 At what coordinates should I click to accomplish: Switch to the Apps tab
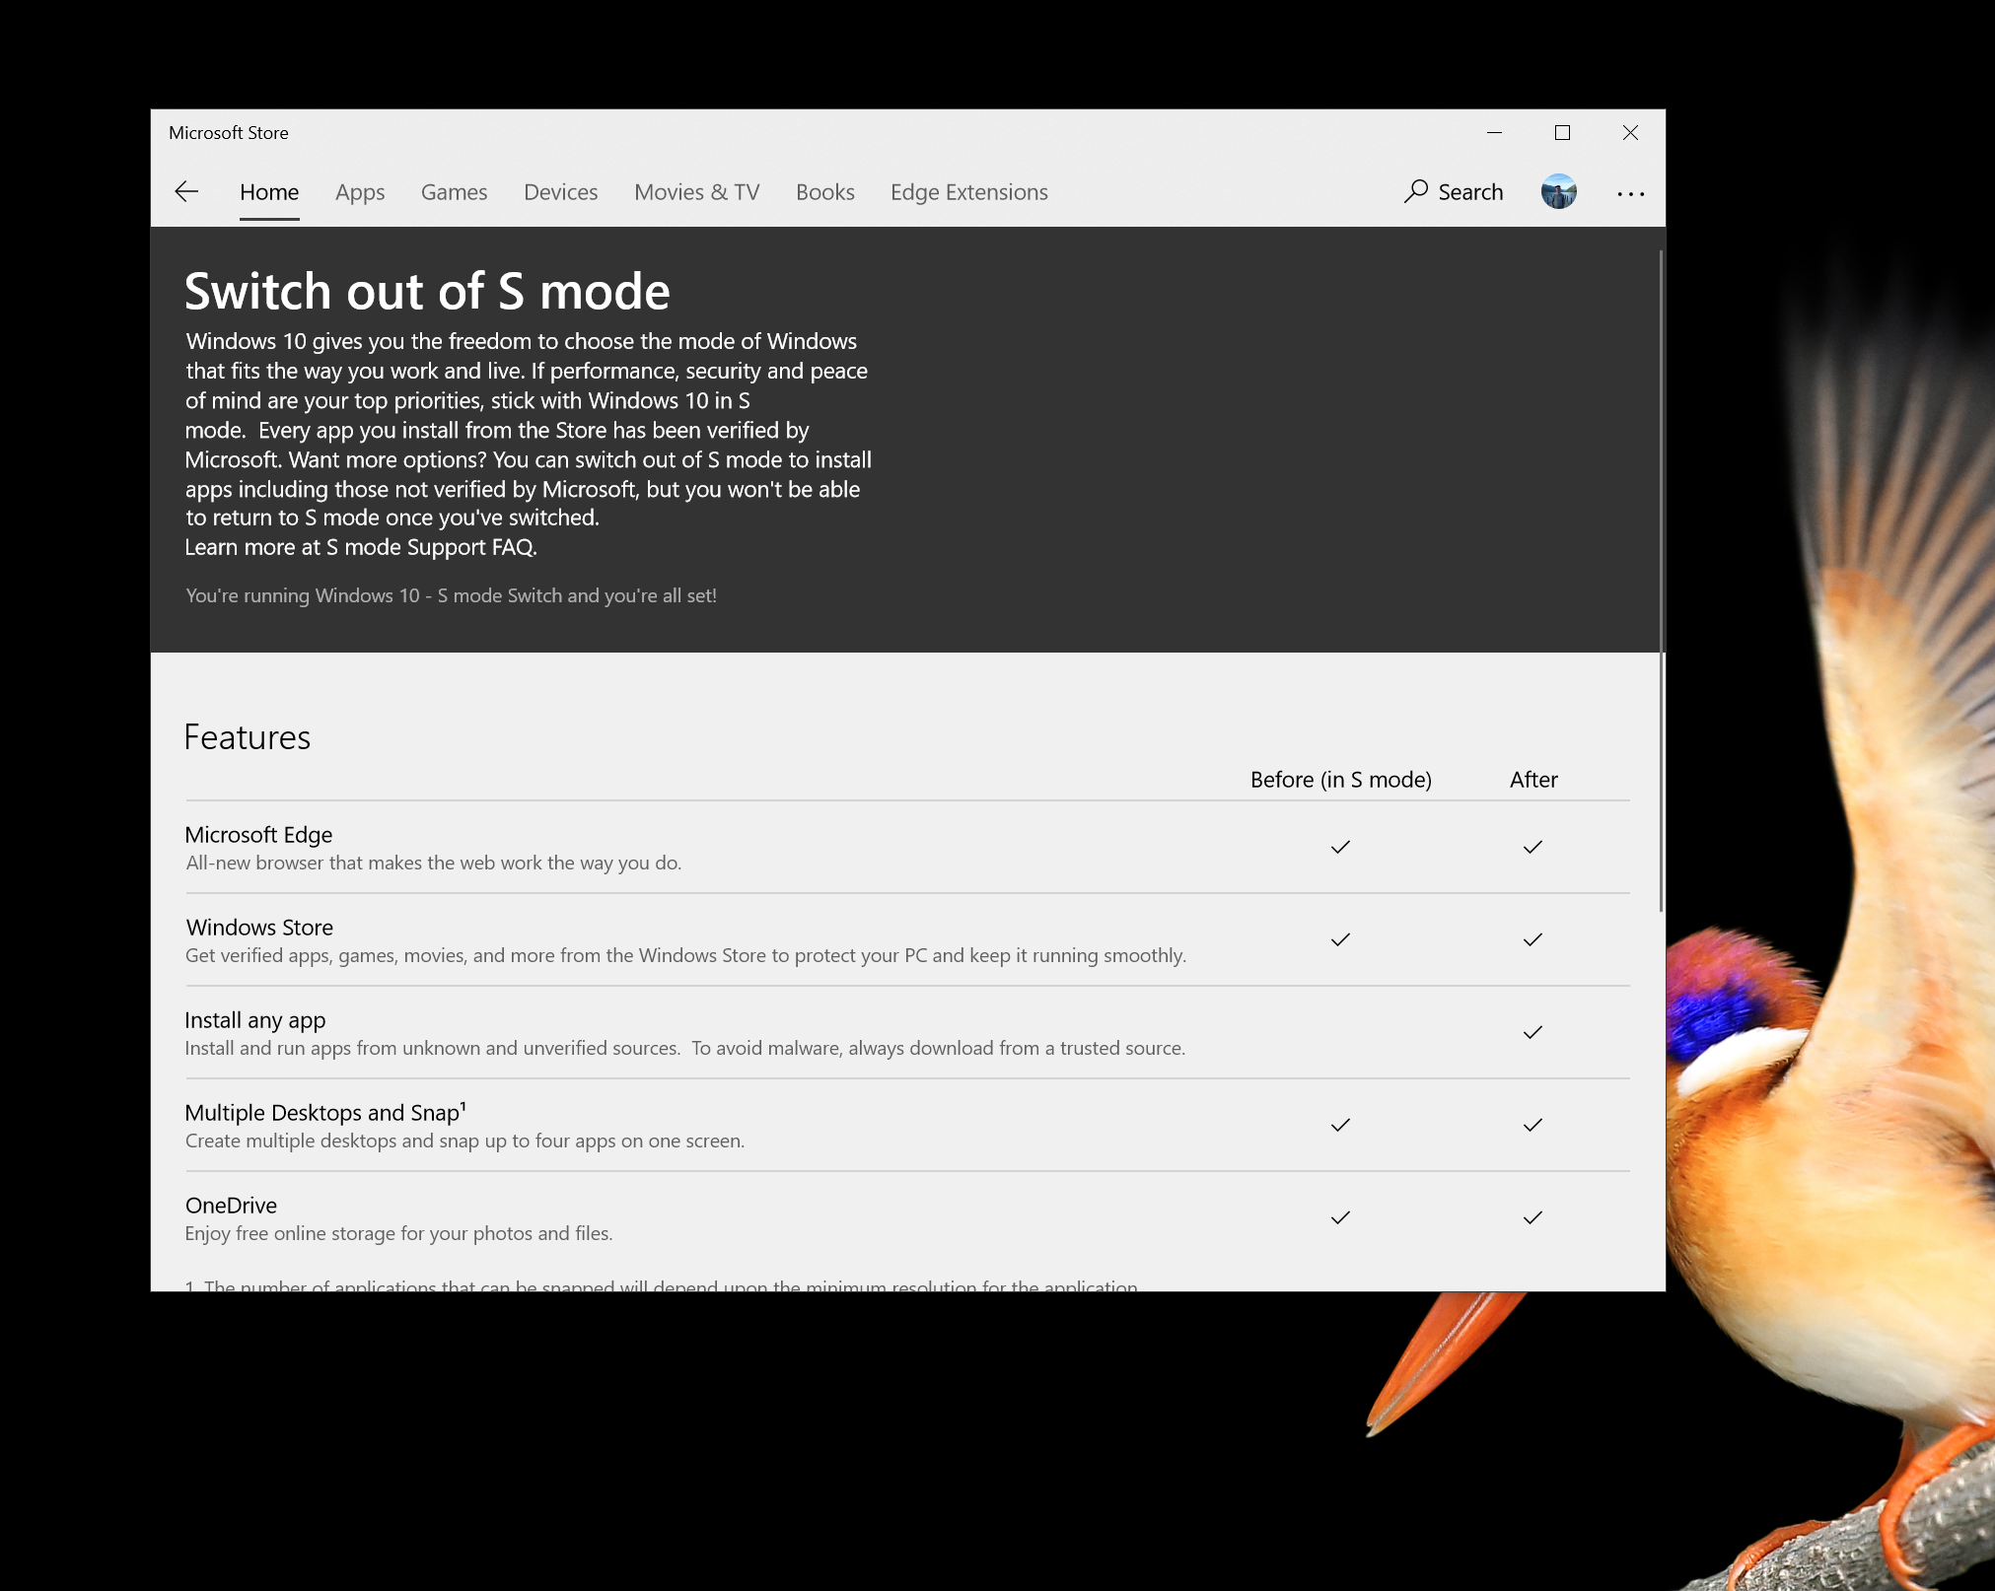(360, 192)
